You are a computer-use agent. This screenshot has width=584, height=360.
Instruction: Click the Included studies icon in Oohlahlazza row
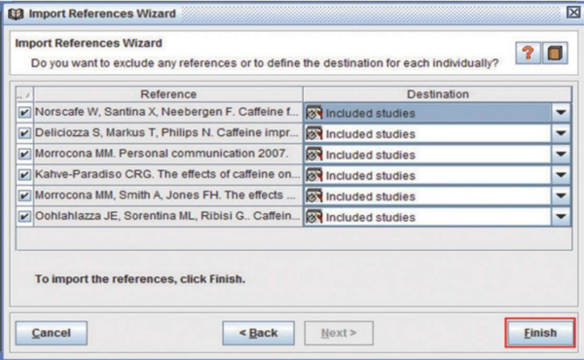(x=314, y=217)
